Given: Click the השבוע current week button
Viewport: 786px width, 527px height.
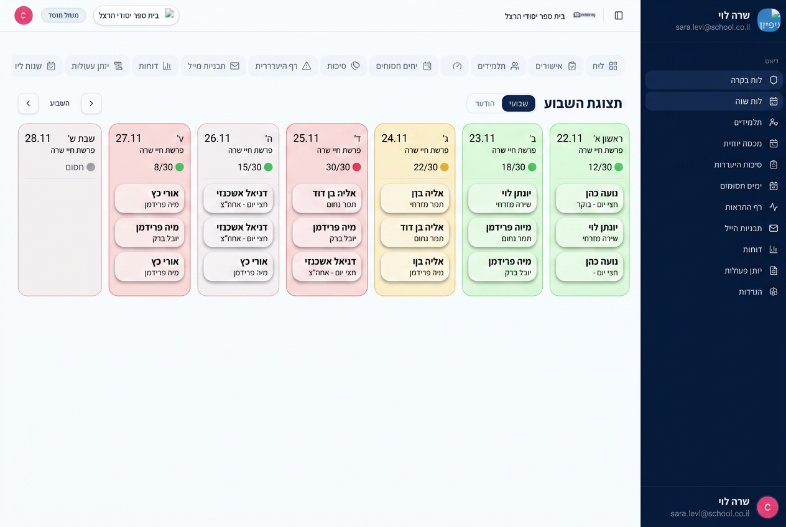Looking at the screenshot, I should (60, 103).
